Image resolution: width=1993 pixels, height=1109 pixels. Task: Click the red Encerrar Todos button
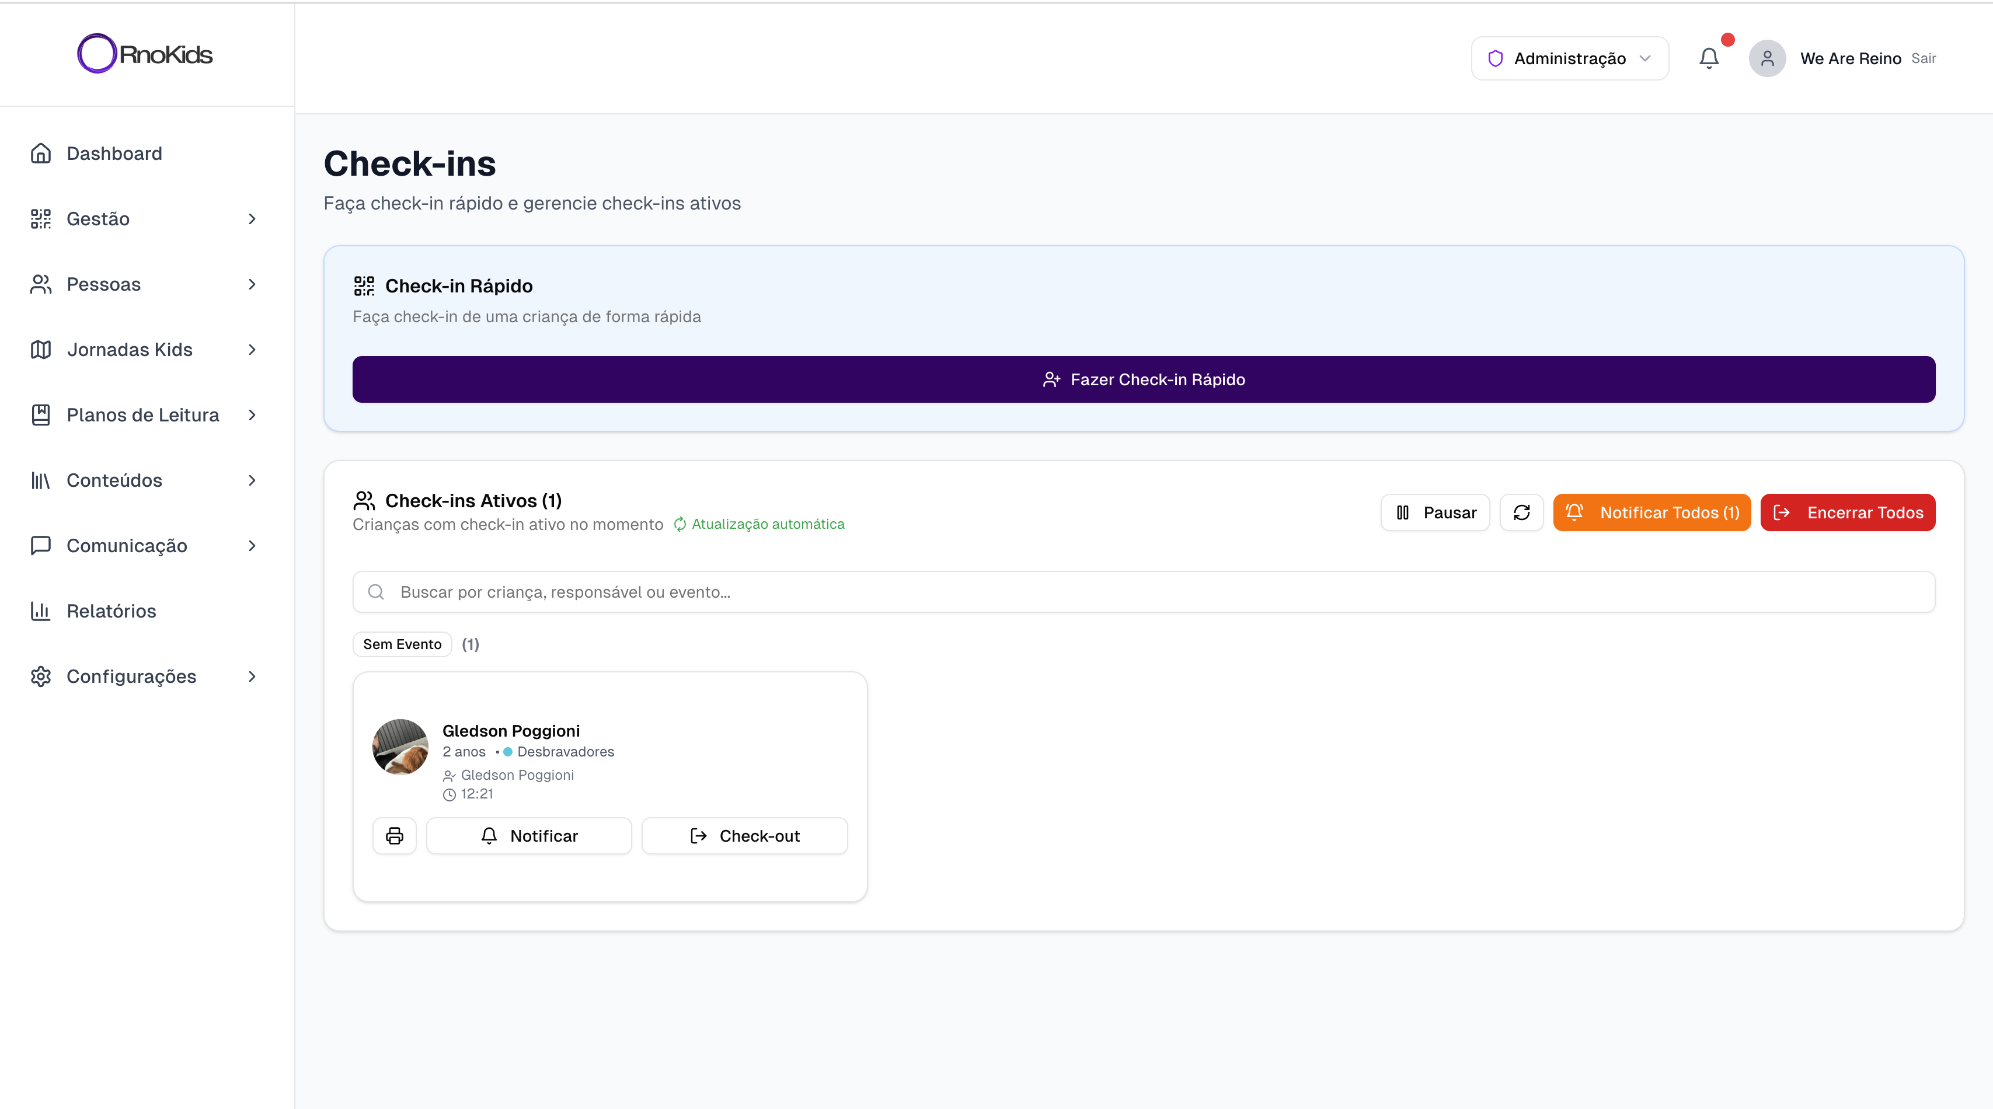click(x=1848, y=512)
